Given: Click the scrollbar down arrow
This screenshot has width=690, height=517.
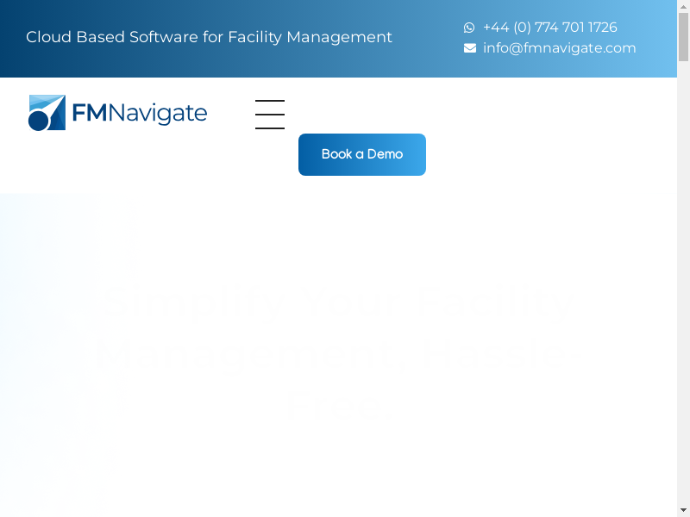Looking at the screenshot, I should click(x=683, y=509).
